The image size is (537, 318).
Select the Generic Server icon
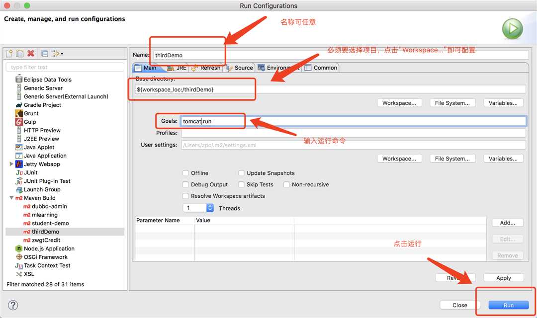pyautogui.click(x=19, y=88)
